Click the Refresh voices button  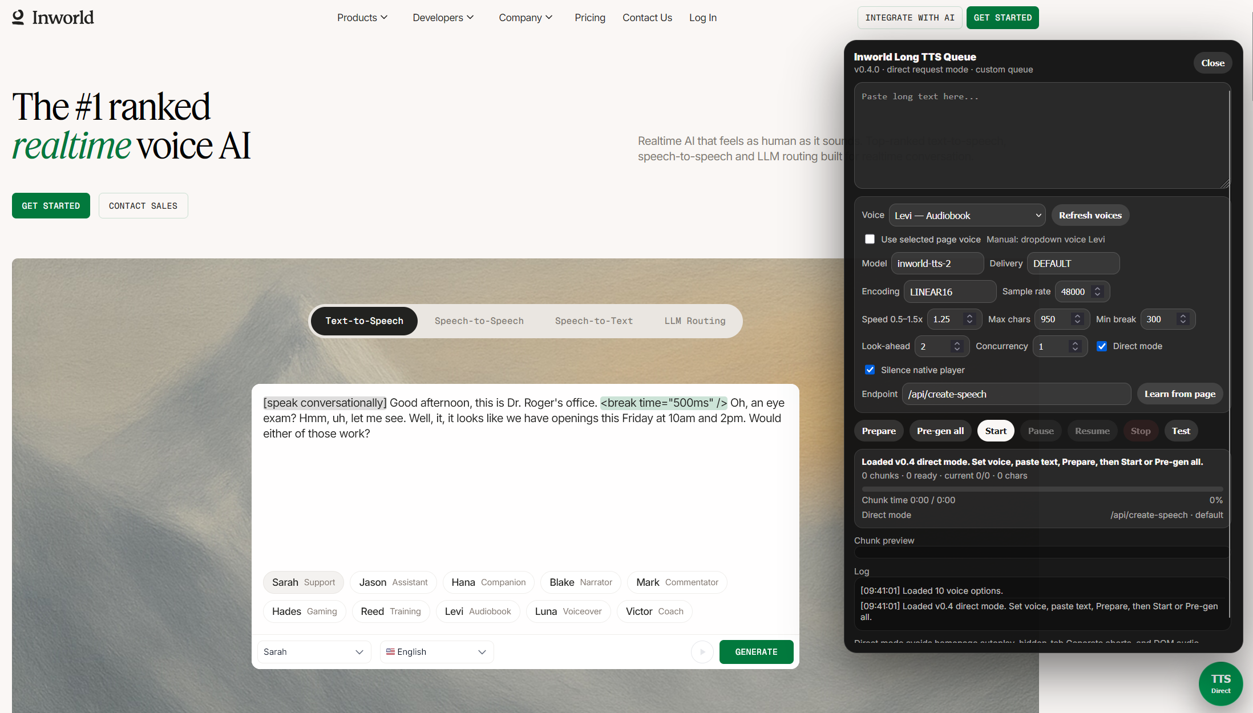1090,216
